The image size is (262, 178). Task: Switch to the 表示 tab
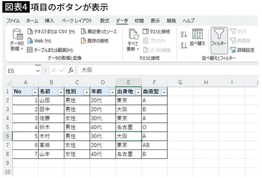click(x=155, y=21)
